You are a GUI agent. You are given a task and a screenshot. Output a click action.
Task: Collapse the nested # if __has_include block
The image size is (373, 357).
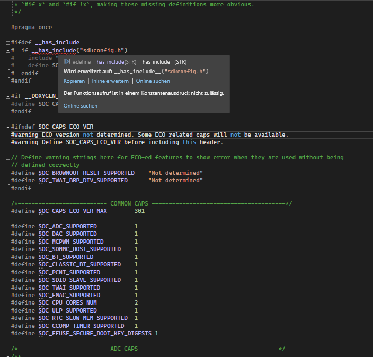(x=7, y=50)
